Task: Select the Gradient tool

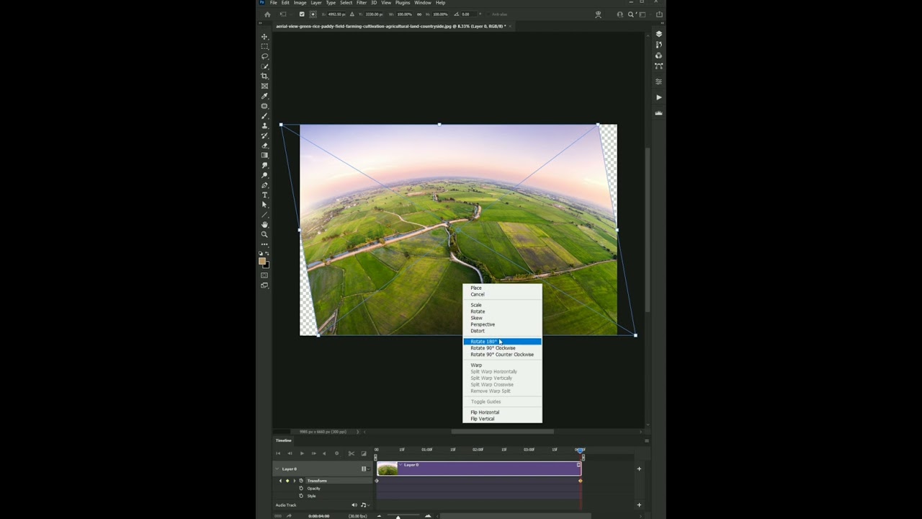Action: pyautogui.click(x=264, y=155)
